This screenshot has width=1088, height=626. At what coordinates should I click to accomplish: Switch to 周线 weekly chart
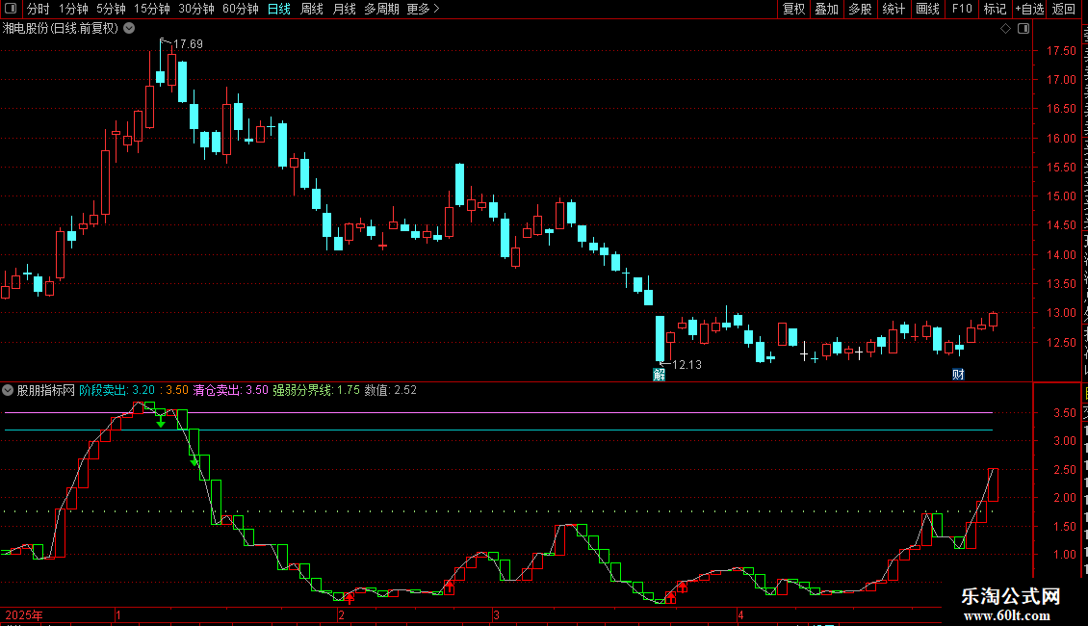[312, 9]
